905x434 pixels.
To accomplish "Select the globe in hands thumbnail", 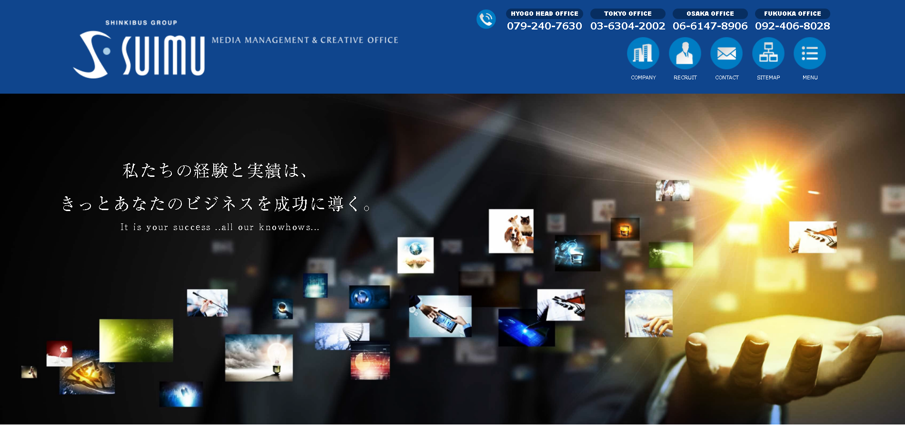I will click(415, 255).
